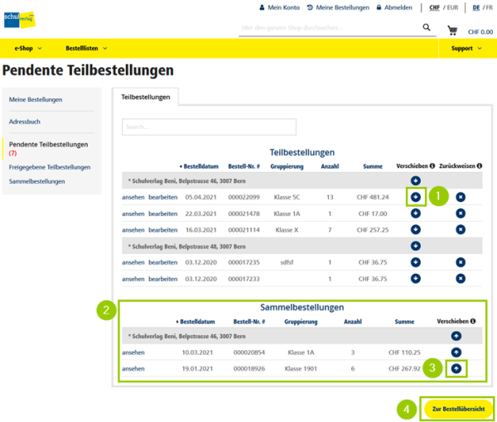Reject order Klasse X using X icon
This screenshot has height=422, width=497.
tap(460, 229)
